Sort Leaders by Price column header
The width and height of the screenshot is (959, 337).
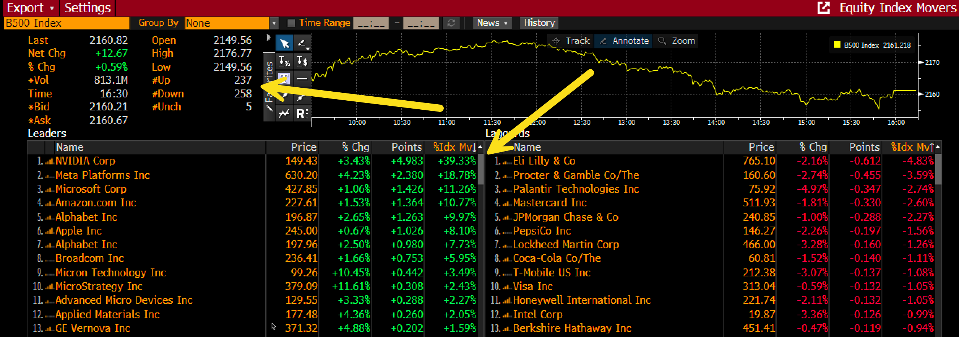pos(292,147)
